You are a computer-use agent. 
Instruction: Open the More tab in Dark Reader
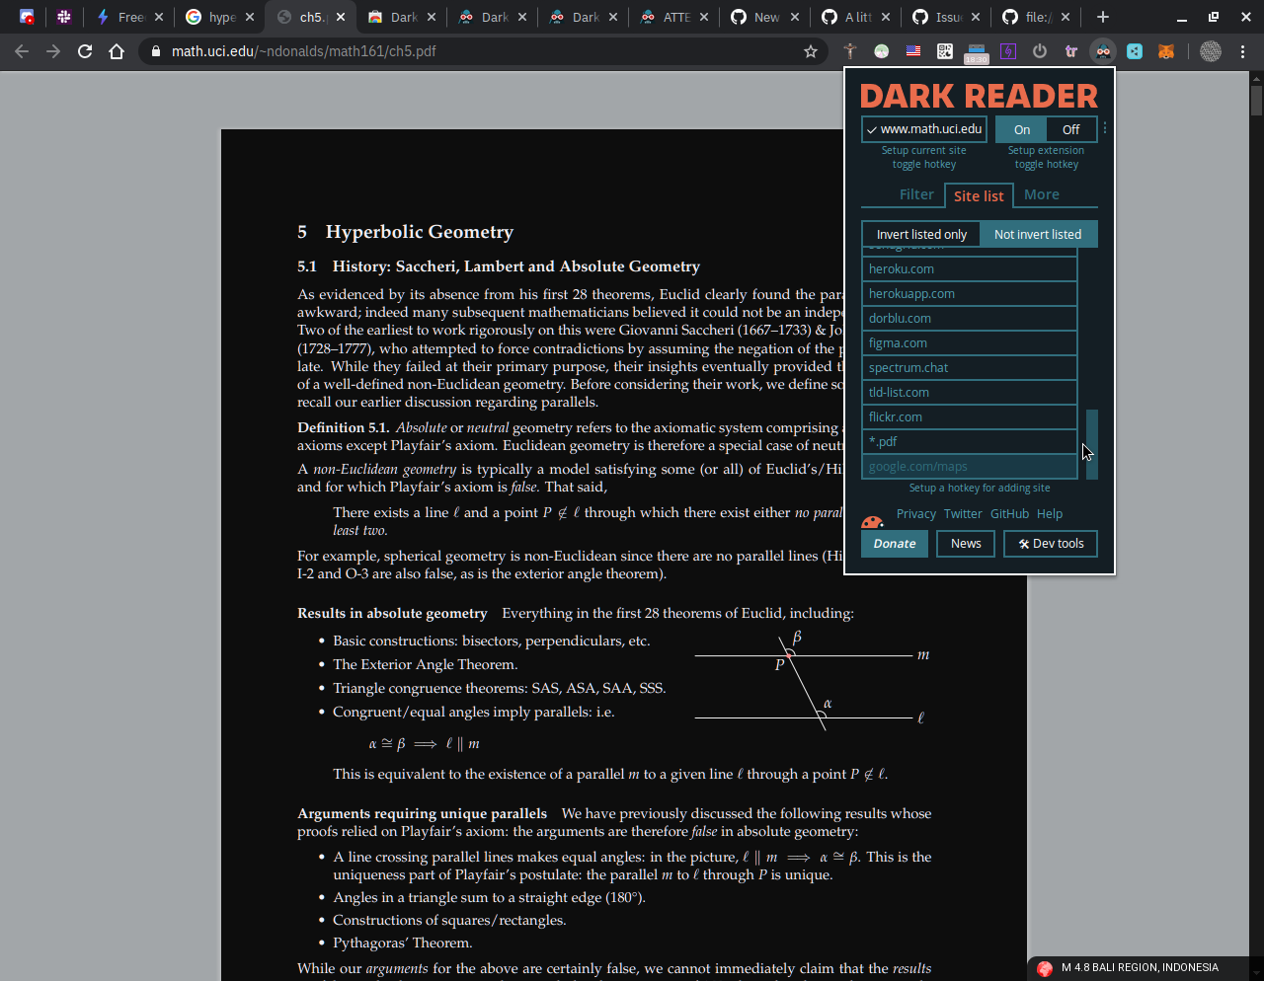point(1041,194)
